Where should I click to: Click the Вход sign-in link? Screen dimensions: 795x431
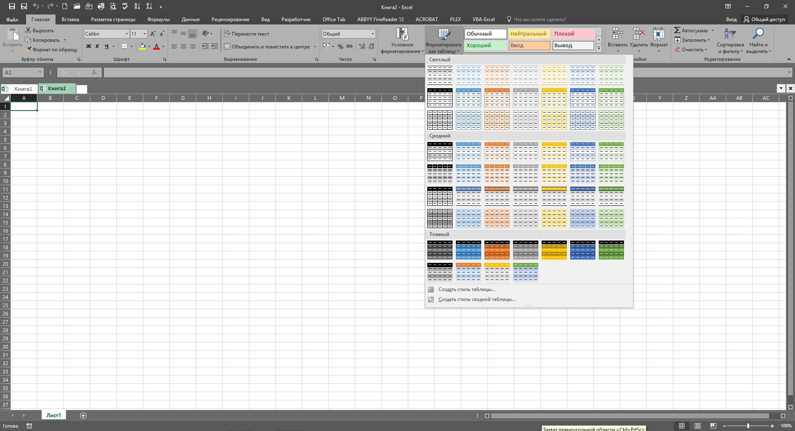[x=731, y=19]
